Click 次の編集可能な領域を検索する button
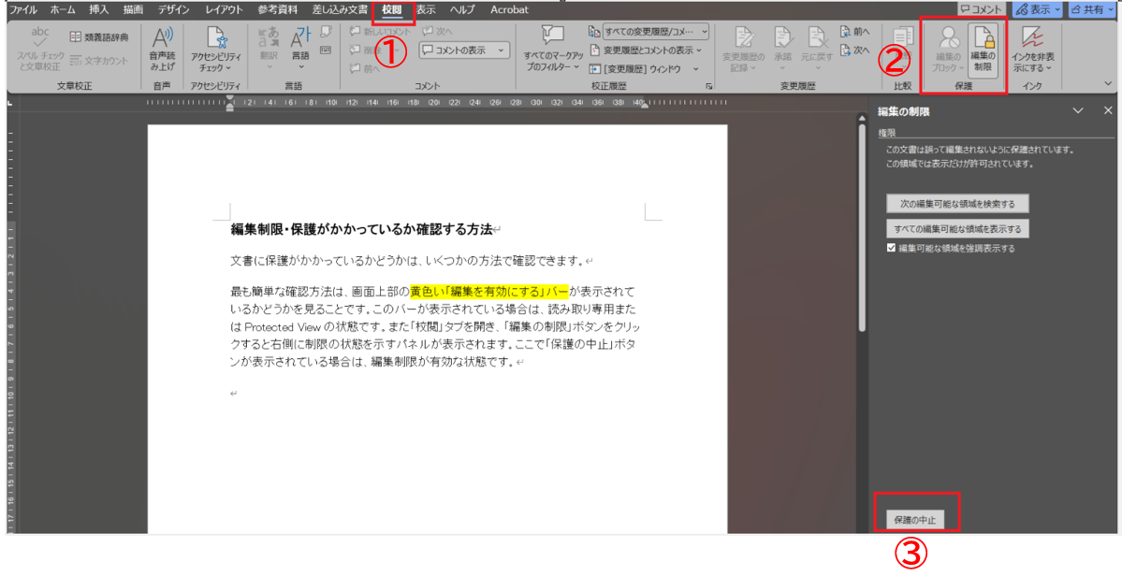 [957, 203]
